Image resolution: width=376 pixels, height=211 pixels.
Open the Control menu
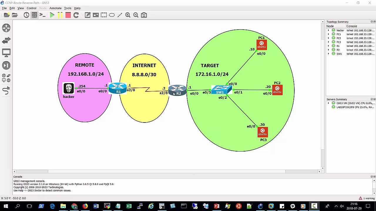coord(31,8)
